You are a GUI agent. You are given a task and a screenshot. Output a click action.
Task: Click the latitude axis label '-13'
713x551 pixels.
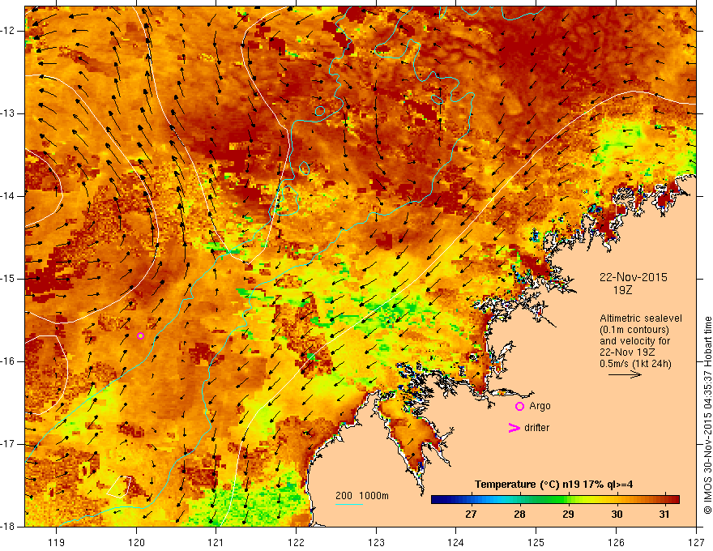(x=9, y=113)
